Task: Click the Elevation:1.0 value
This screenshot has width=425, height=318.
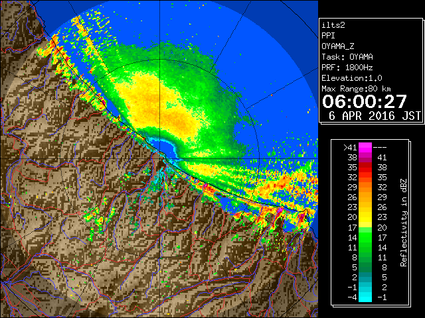Action: tap(352, 78)
